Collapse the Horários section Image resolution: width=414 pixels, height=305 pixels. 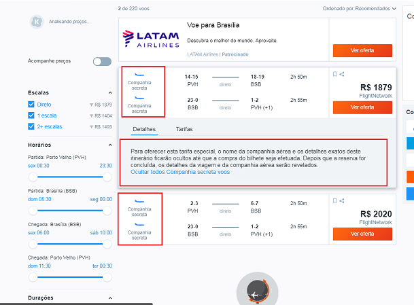110,145
